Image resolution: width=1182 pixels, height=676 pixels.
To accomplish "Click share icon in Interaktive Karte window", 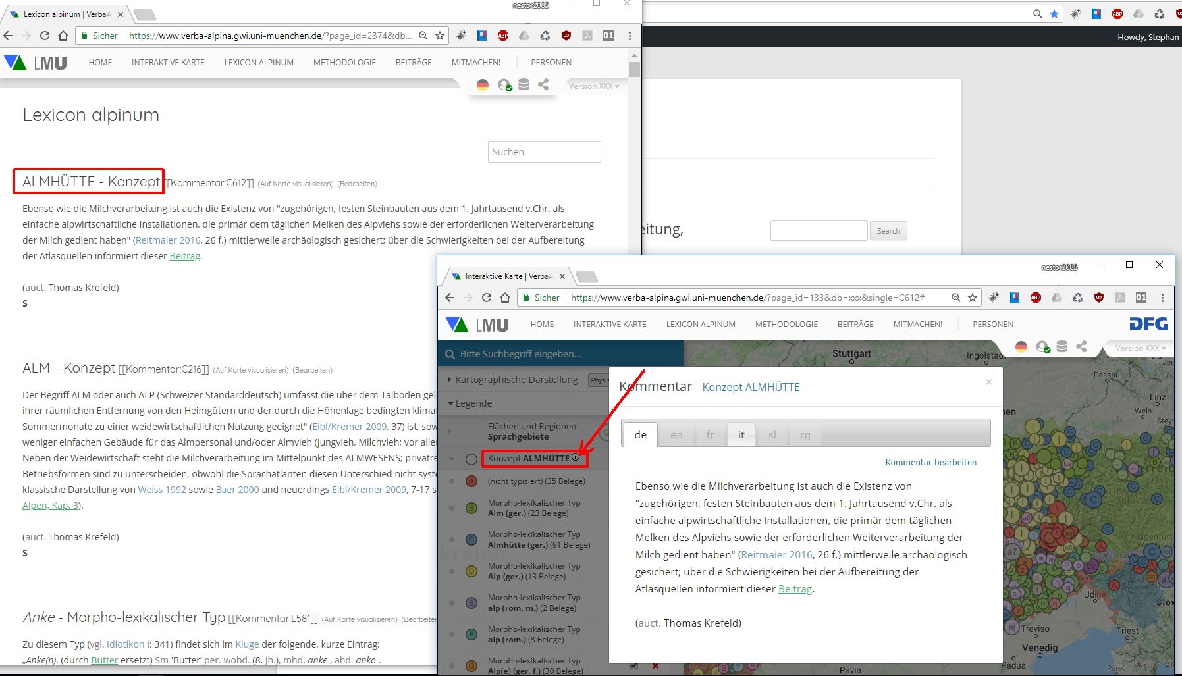I will click(x=1081, y=347).
